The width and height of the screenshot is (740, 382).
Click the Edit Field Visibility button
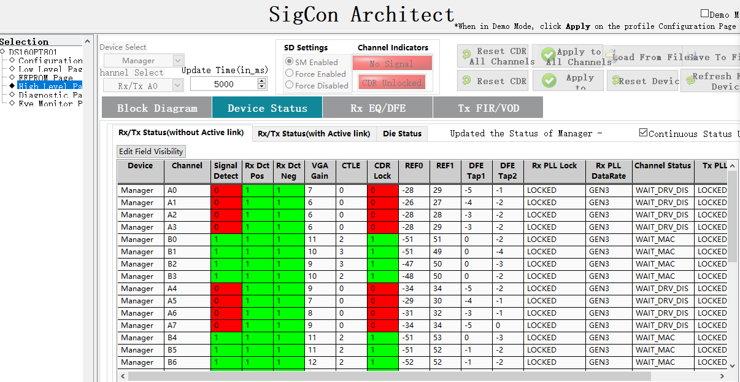151,152
